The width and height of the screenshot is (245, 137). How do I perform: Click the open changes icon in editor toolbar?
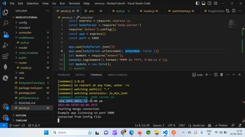pos(228,11)
